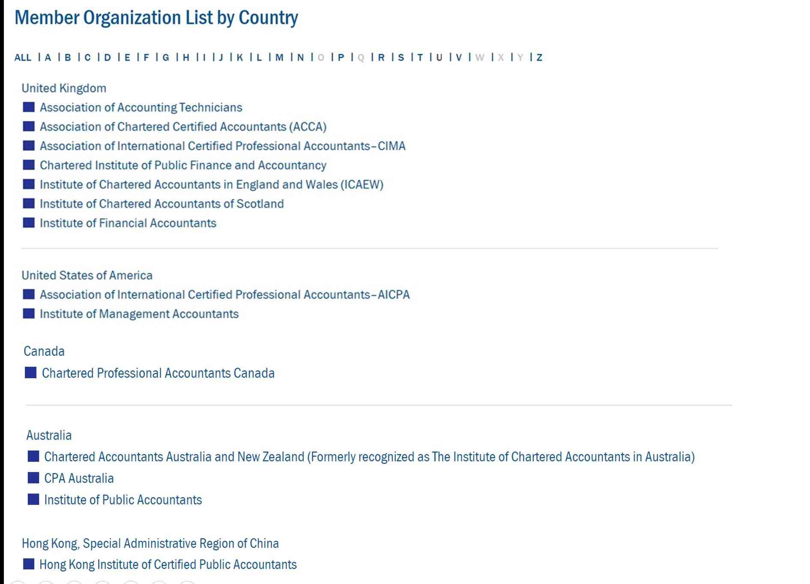Viewport: 810px width, 584px height.
Task: Open Chartered Accountants Australia and New Zealand link
Action: pos(369,457)
